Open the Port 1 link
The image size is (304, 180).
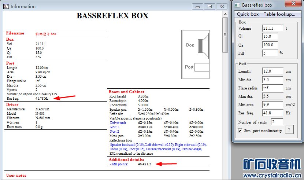[114, 127]
